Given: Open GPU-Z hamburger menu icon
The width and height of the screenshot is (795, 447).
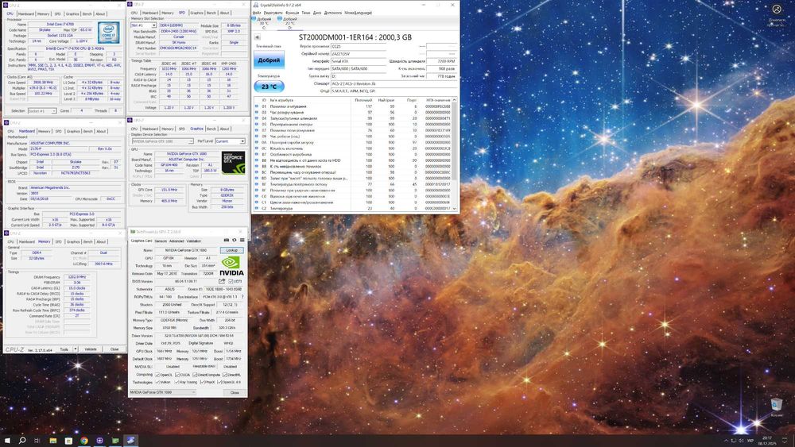Looking at the screenshot, I should [242, 240].
